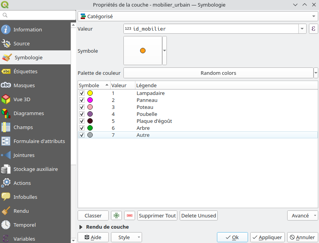Remove selected category with red minus icon
The height and width of the screenshot is (243, 319).
pos(130,215)
